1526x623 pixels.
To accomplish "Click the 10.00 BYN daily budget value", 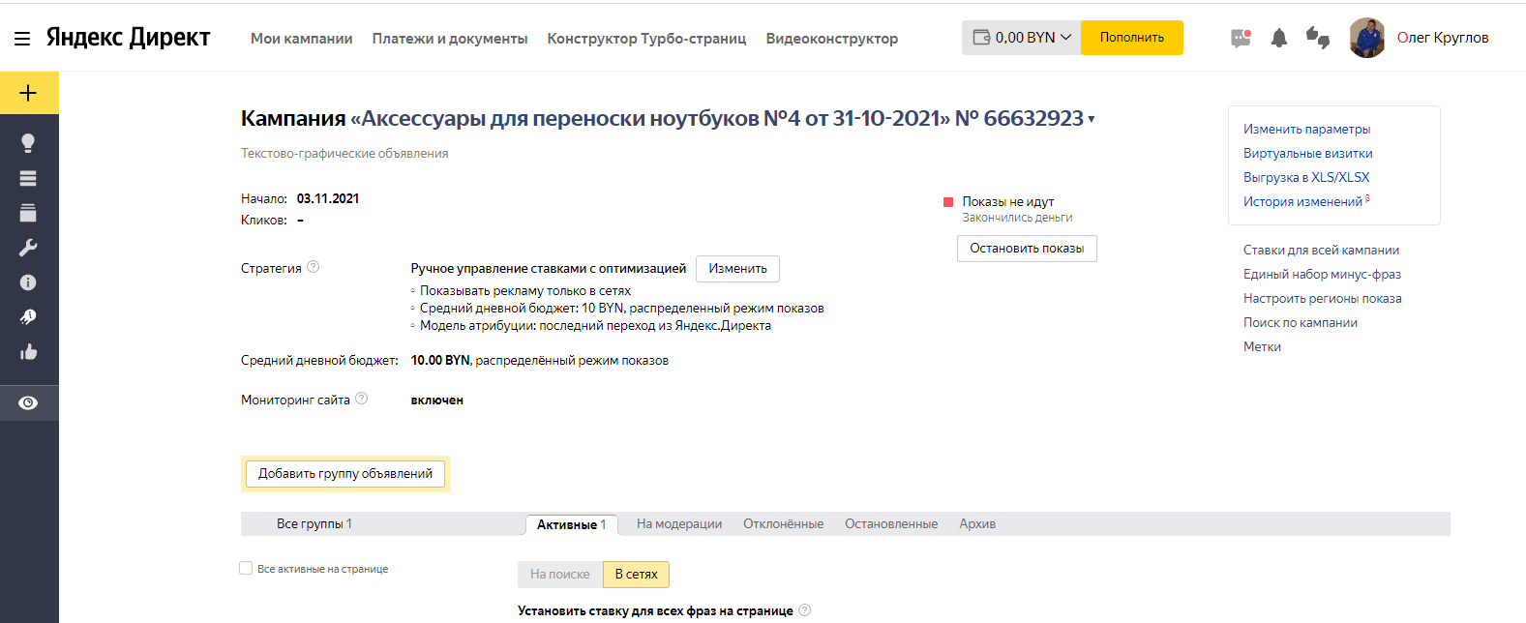I will 440,360.
